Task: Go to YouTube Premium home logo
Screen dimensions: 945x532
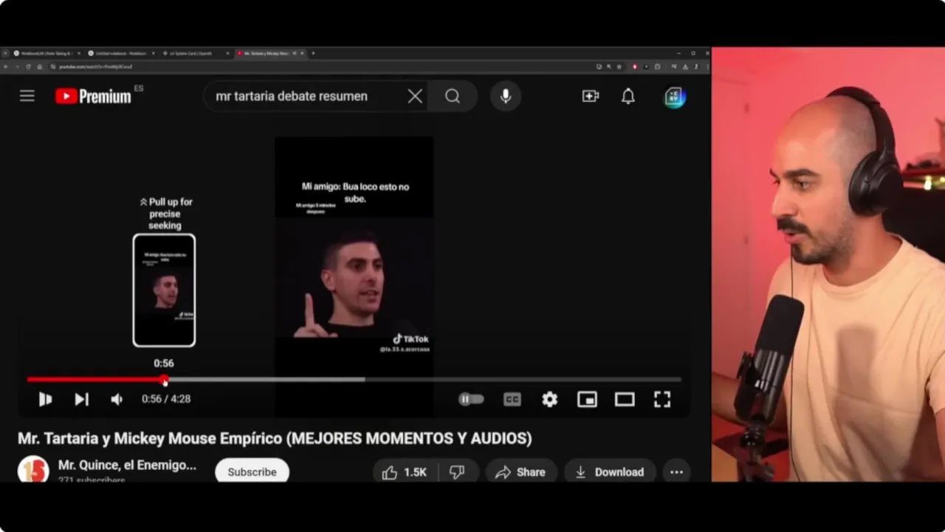Action: coord(93,96)
